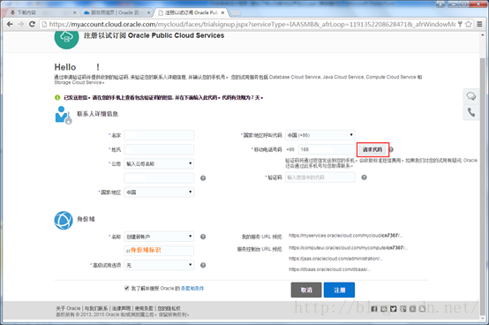Bookmark this page with the star icon
This screenshot has height=325, width=489.
(x=468, y=24)
